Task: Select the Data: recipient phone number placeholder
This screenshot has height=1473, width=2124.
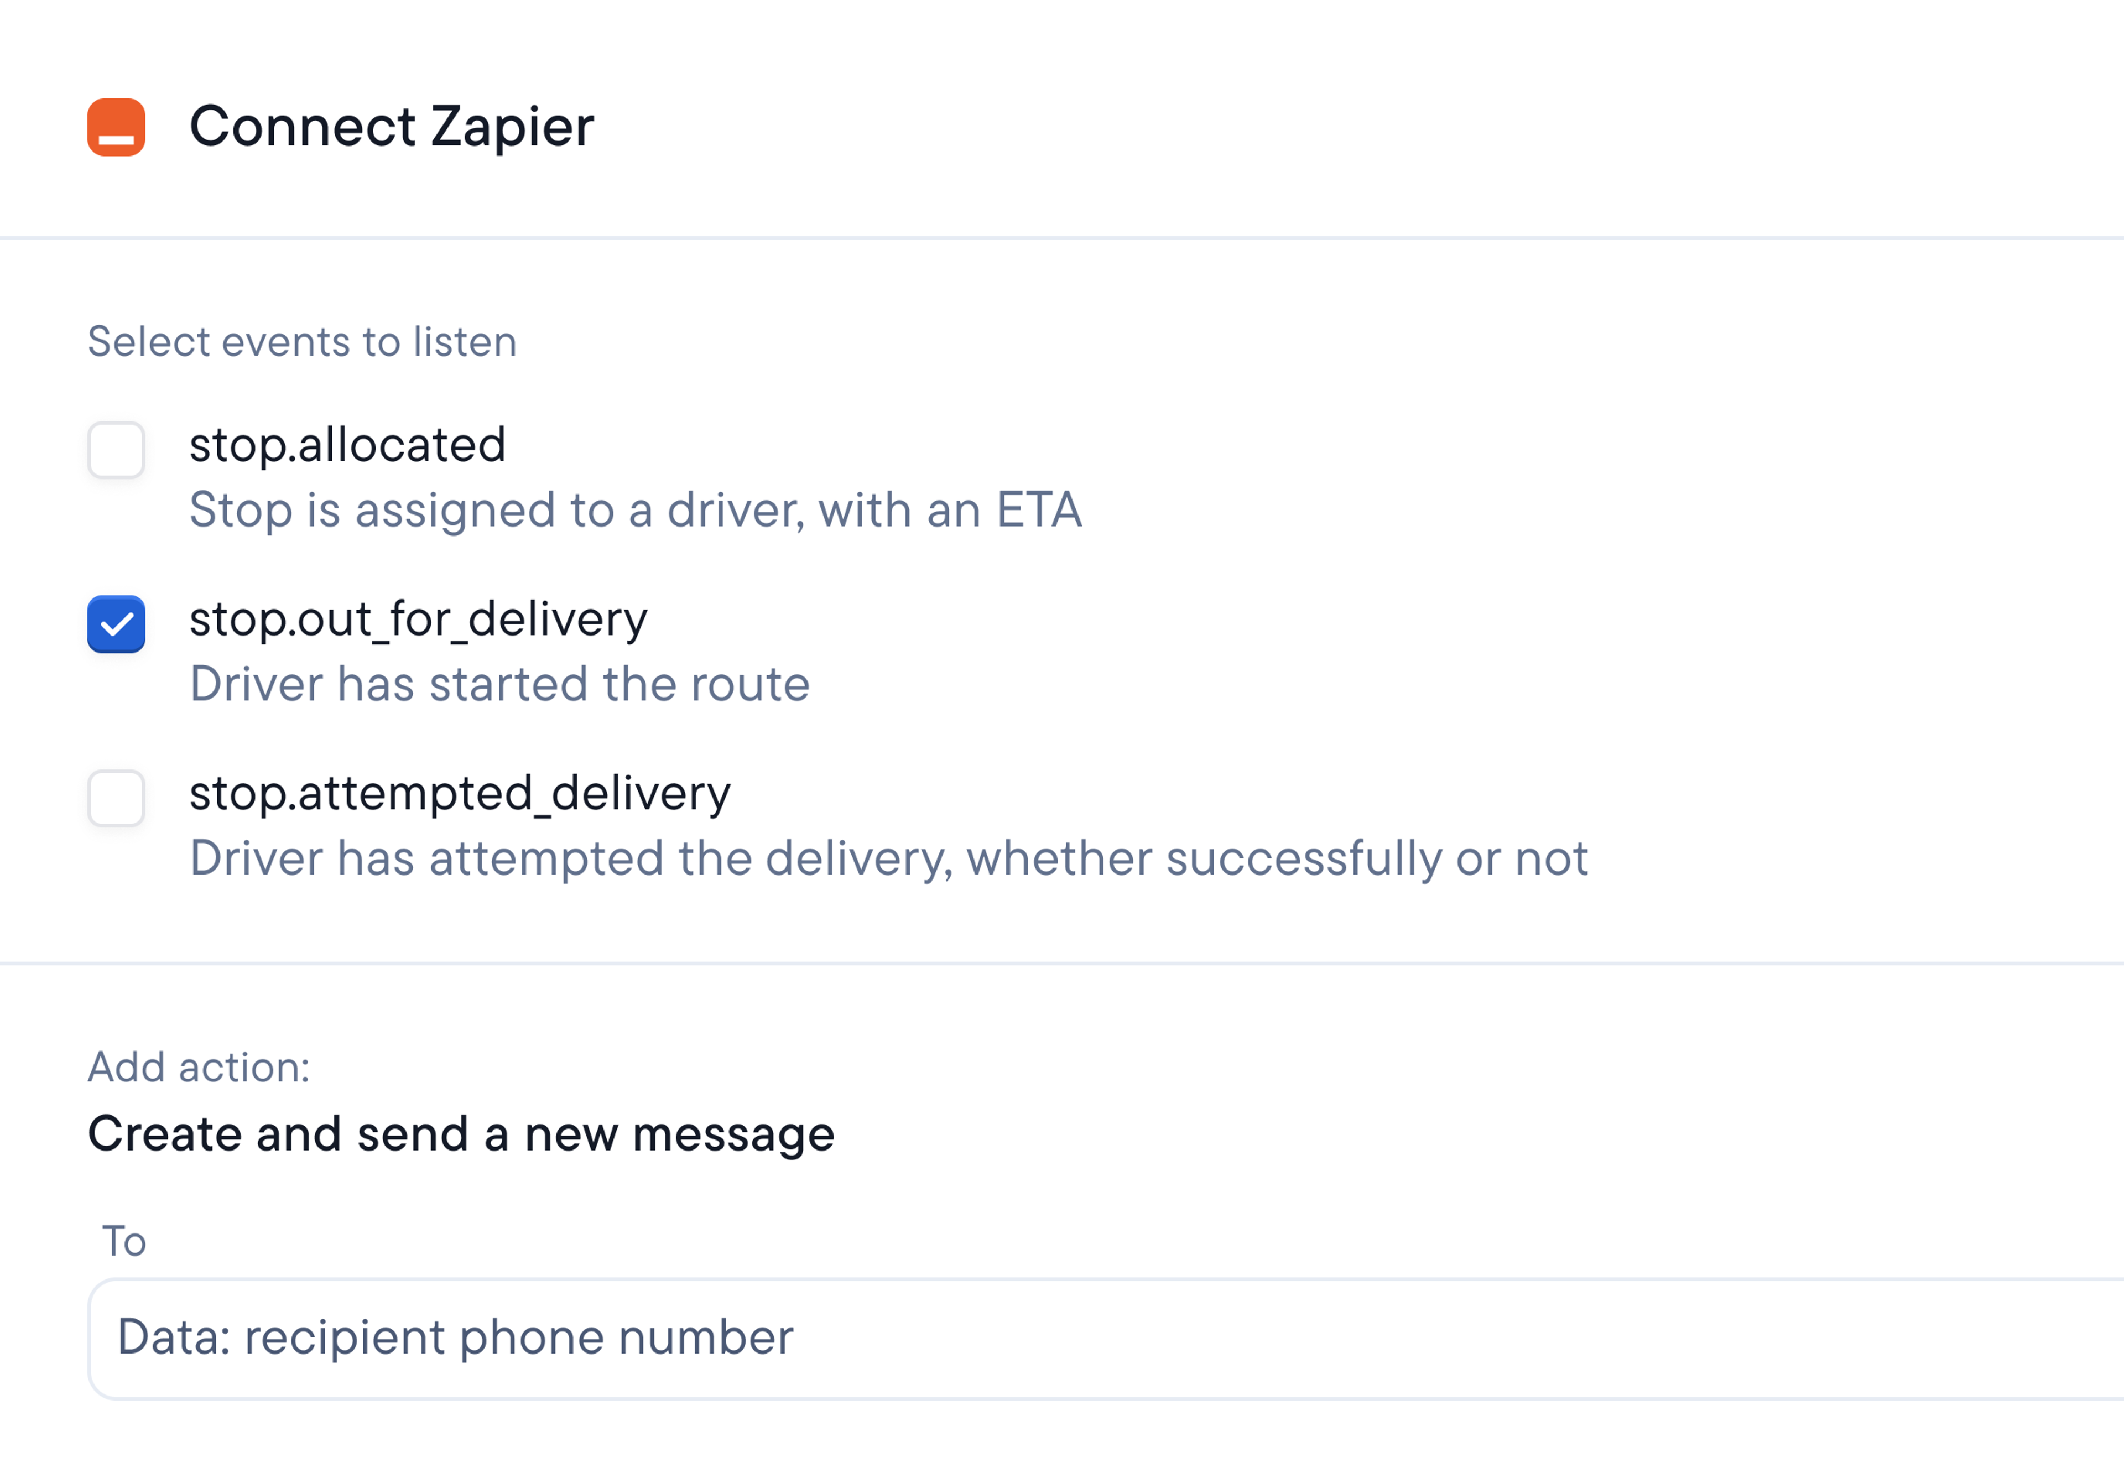Action: click(x=456, y=1337)
